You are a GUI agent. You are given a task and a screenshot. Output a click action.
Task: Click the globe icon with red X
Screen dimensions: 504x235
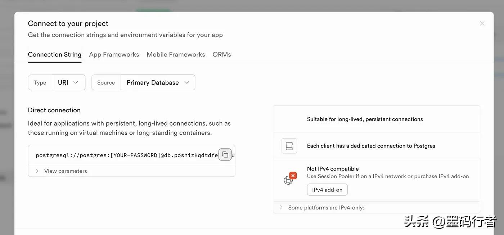click(289, 178)
